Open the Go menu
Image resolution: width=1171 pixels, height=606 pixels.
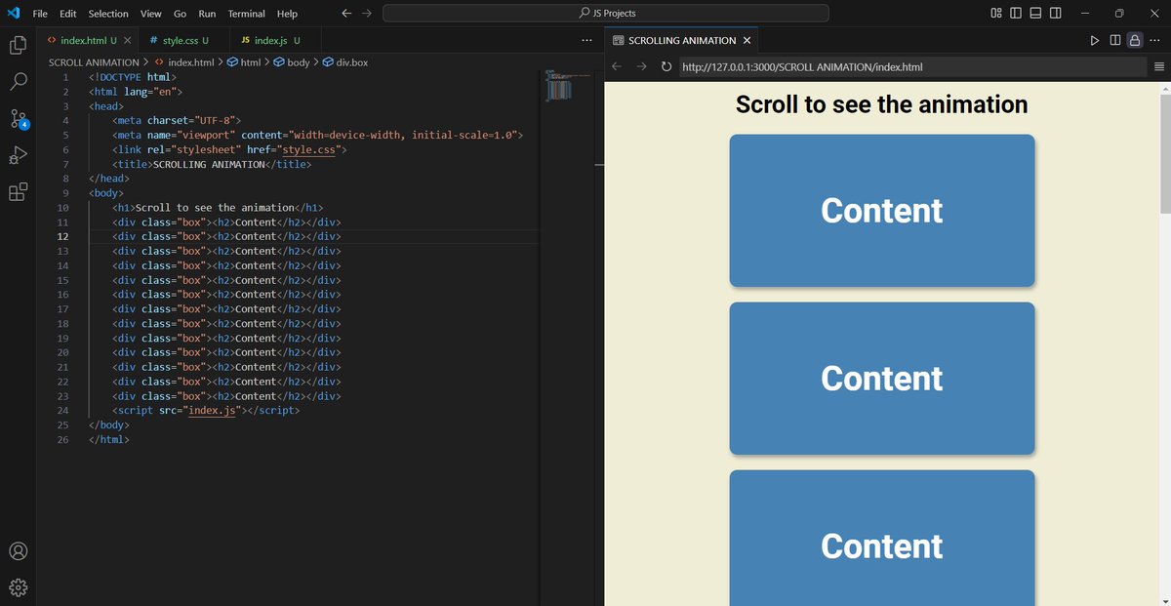pyautogui.click(x=181, y=14)
